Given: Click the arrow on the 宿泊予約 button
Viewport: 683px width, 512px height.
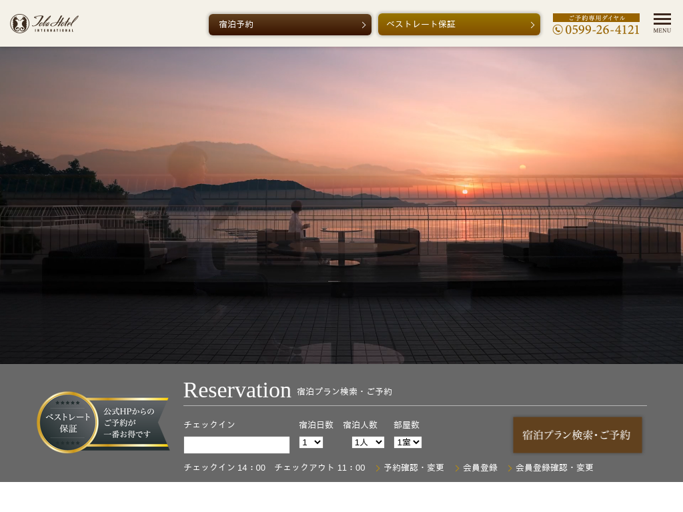Looking at the screenshot, I should pos(364,25).
